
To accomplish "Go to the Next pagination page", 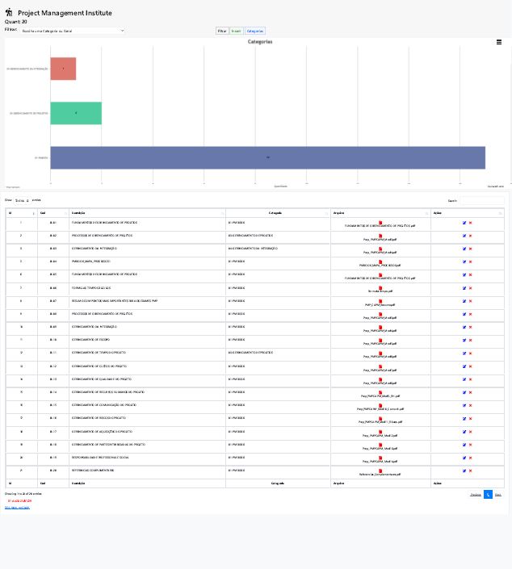I will [498, 494].
